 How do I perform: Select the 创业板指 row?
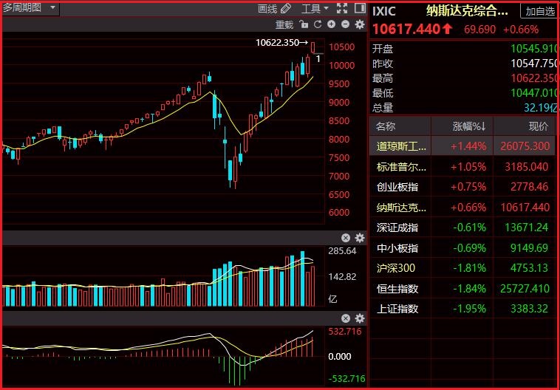[462, 187]
